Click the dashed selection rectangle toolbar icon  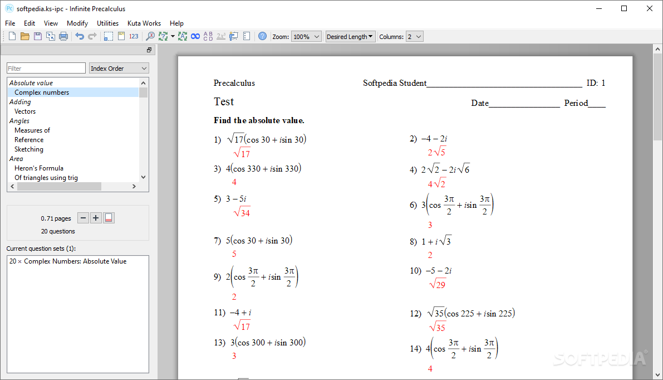pyautogui.click(x=108, y=36)
